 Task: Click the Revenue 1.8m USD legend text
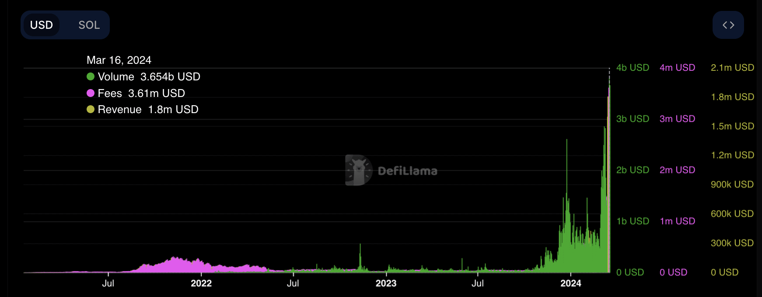[148, 110]
